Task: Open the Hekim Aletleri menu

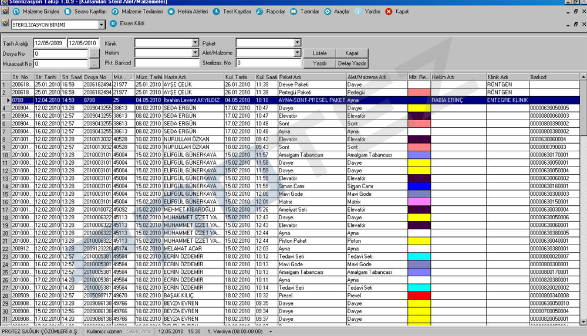Action: 193,12
